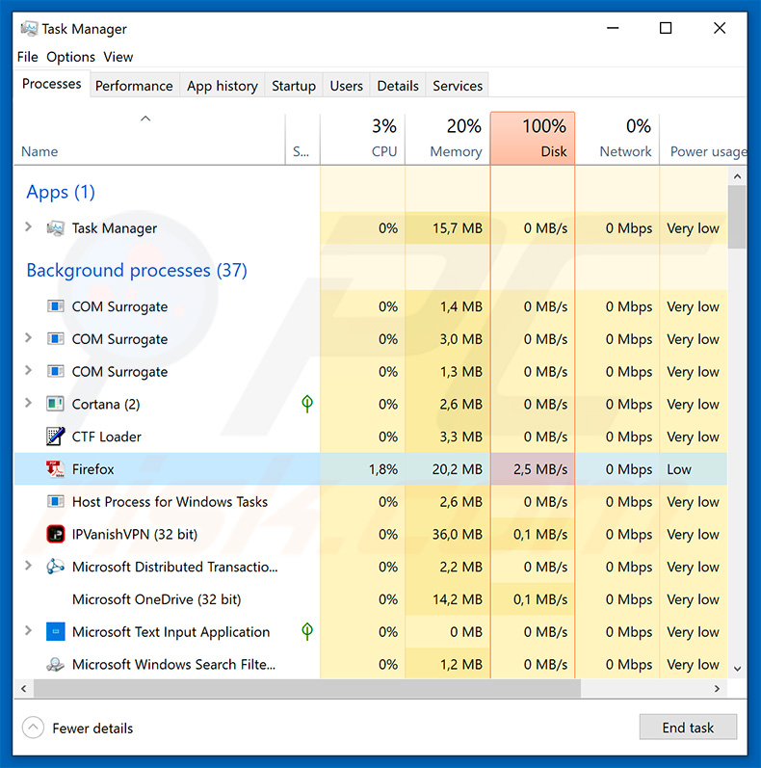Click the Microsoft Text Input Application icon
Screen dimensions: 761x768
click(55, 632)
